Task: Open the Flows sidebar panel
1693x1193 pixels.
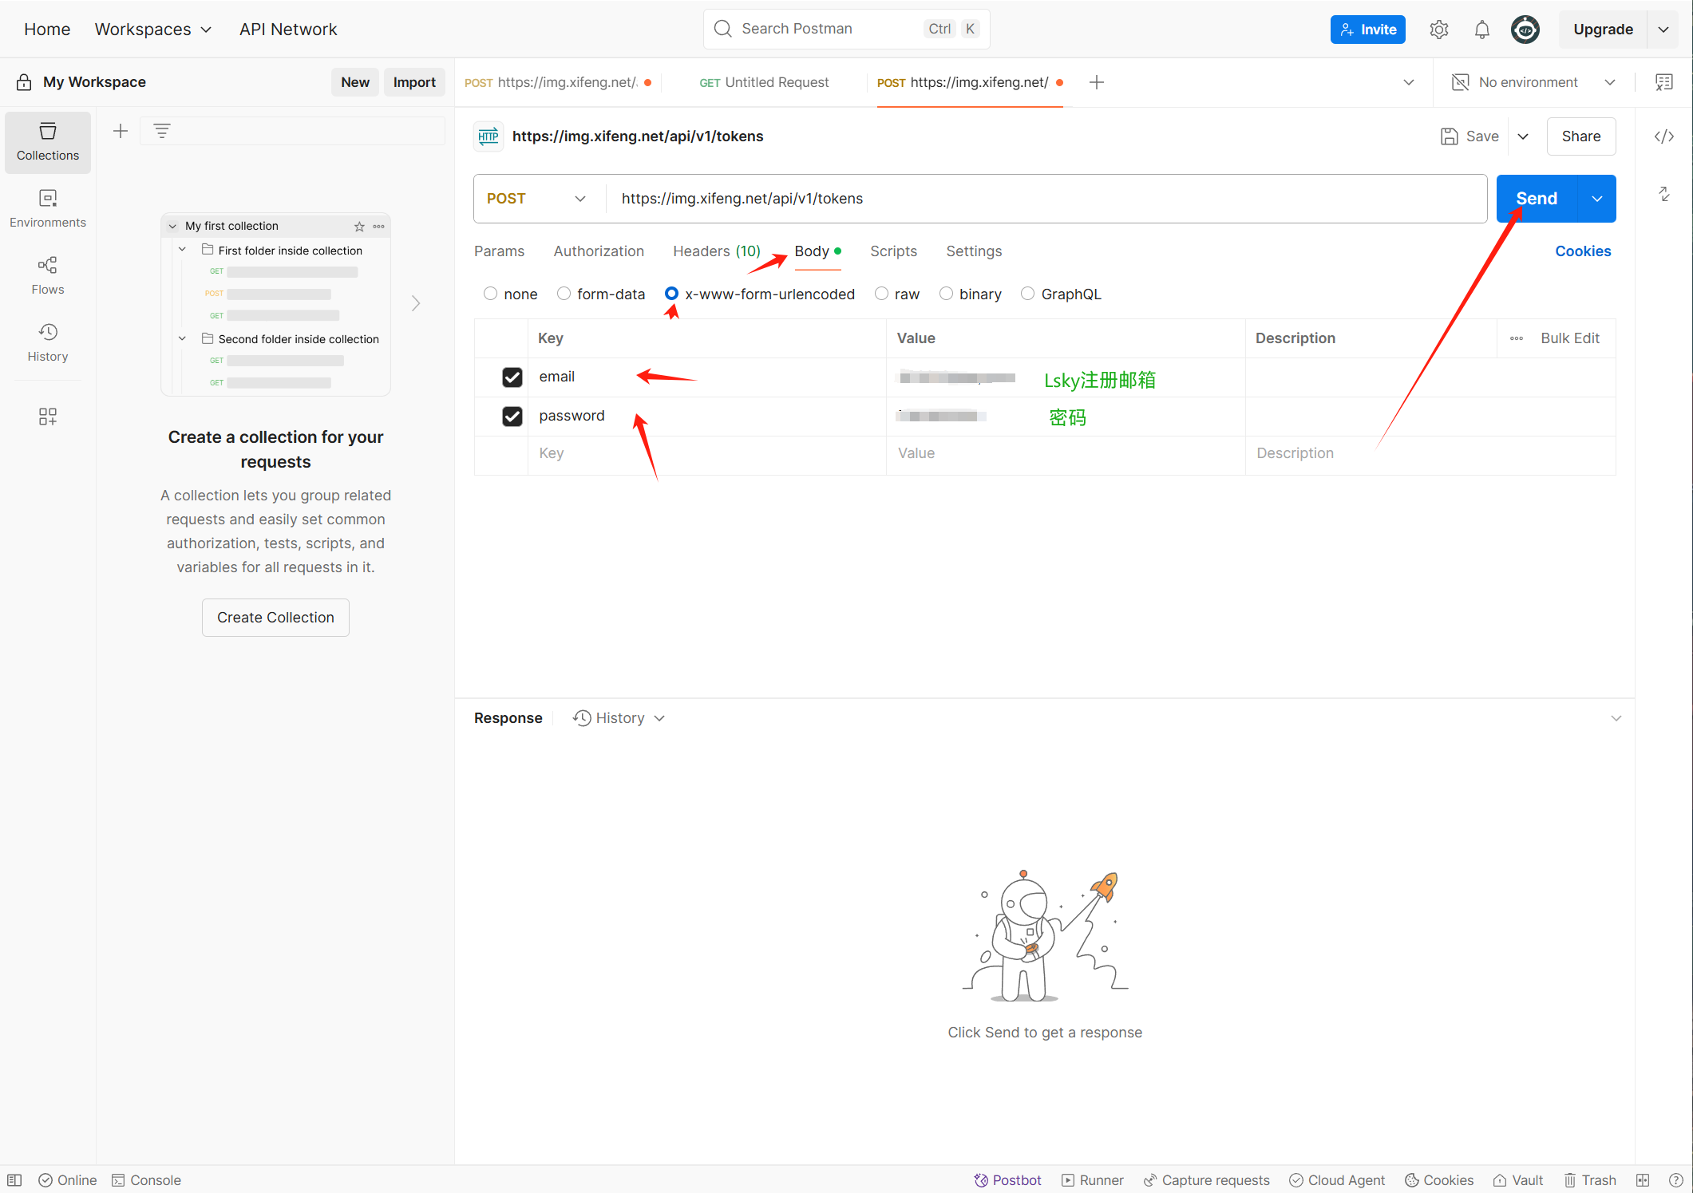Action: tap(48, 276)
